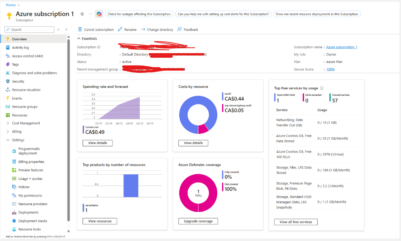Click the Usage + quotas icon
Viewport: 401px width, 241px height.
coord(14,179)
